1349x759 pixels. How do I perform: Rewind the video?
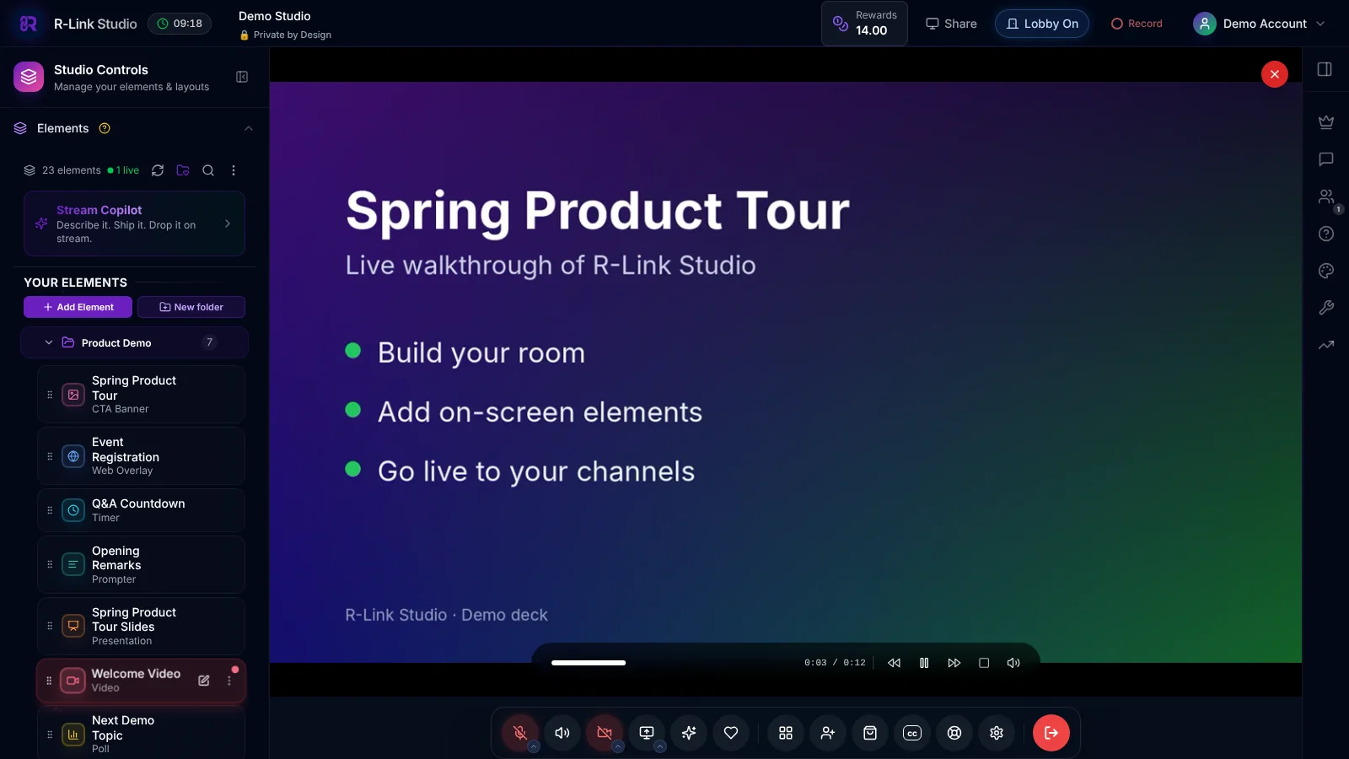tap(895, 663)
